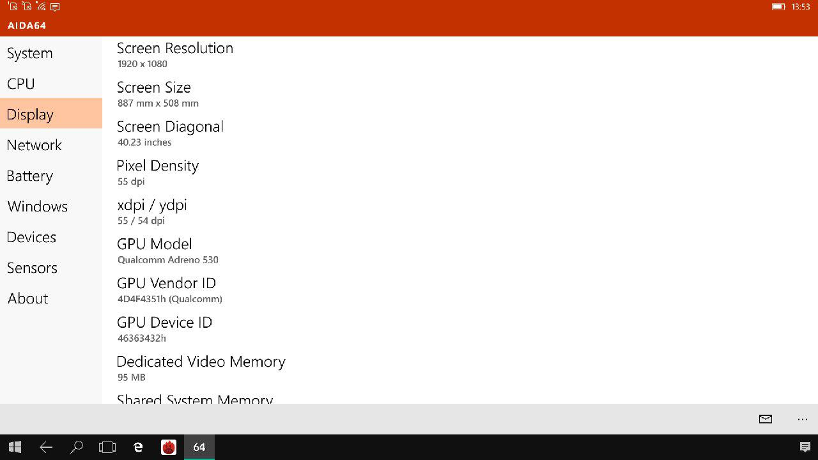The width and height of the screenshot is (818, 460).
Task: Open the red raspberry app in taskbar
Action: pyautogui.click(x=169, y=447)
